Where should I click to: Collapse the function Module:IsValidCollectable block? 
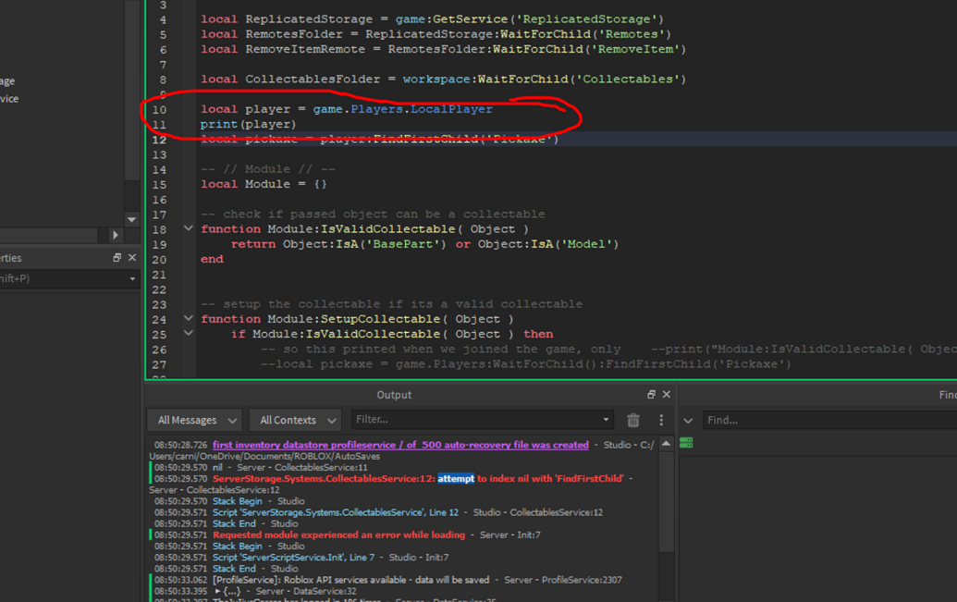(188, 227)
